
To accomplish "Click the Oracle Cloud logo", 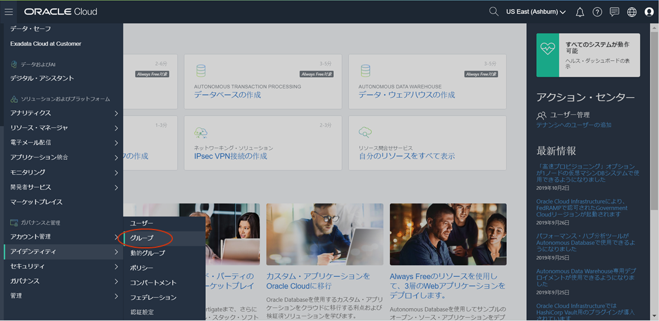I will (61, 12).
